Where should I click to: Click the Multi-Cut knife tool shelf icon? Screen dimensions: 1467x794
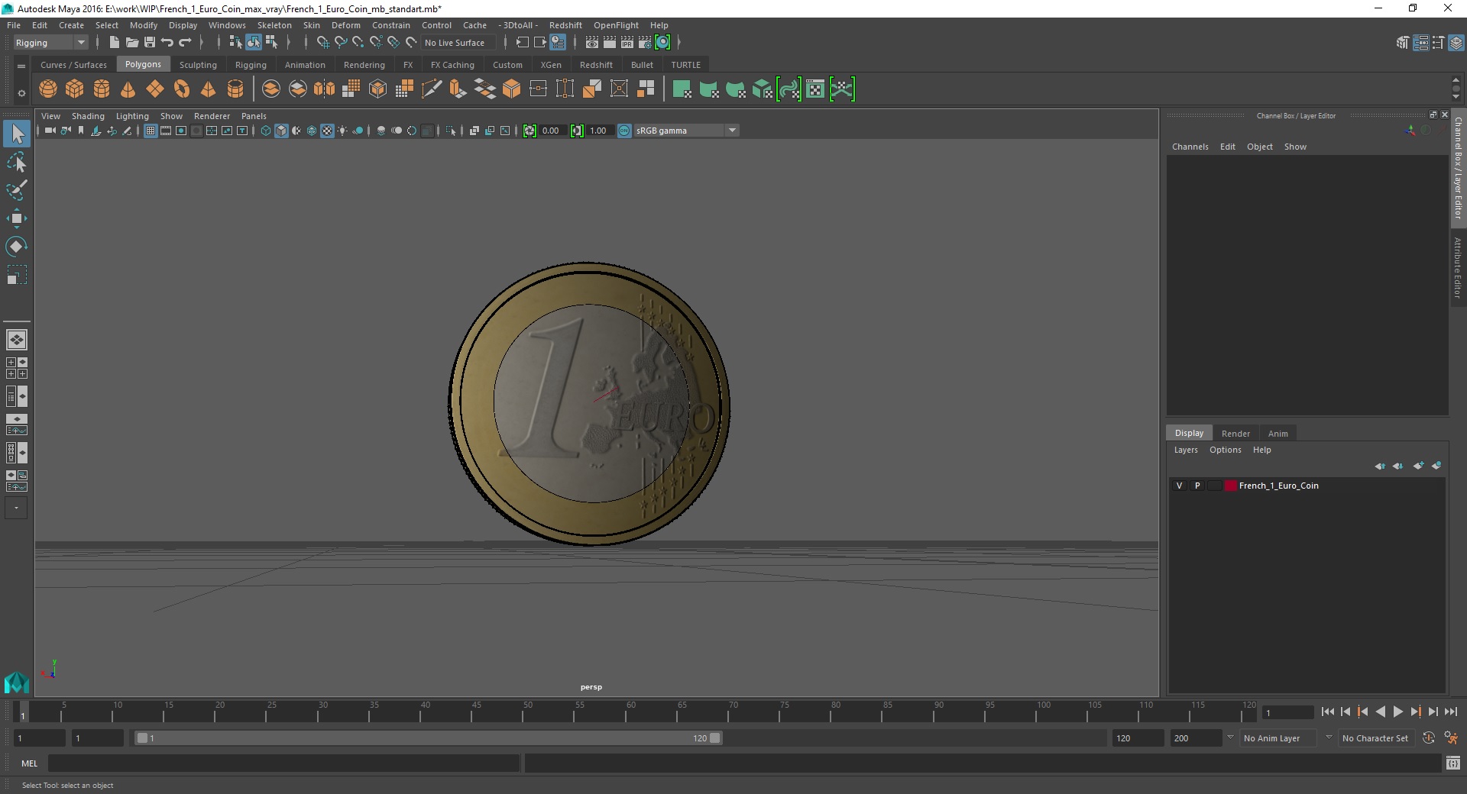(x=432, y=89)
